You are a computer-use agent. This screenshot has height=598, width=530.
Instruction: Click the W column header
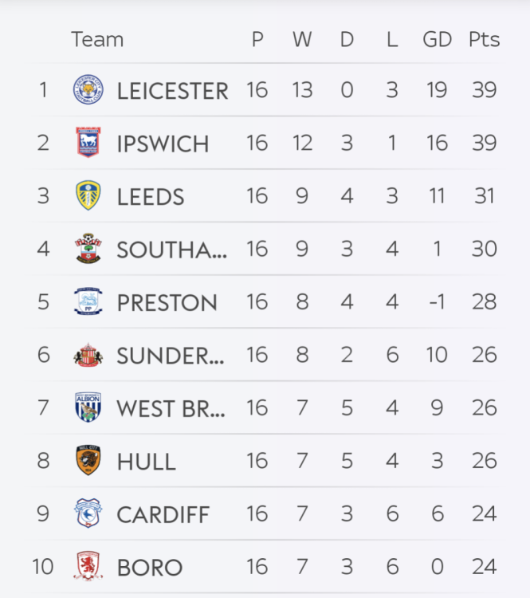(x=302, y=39)
